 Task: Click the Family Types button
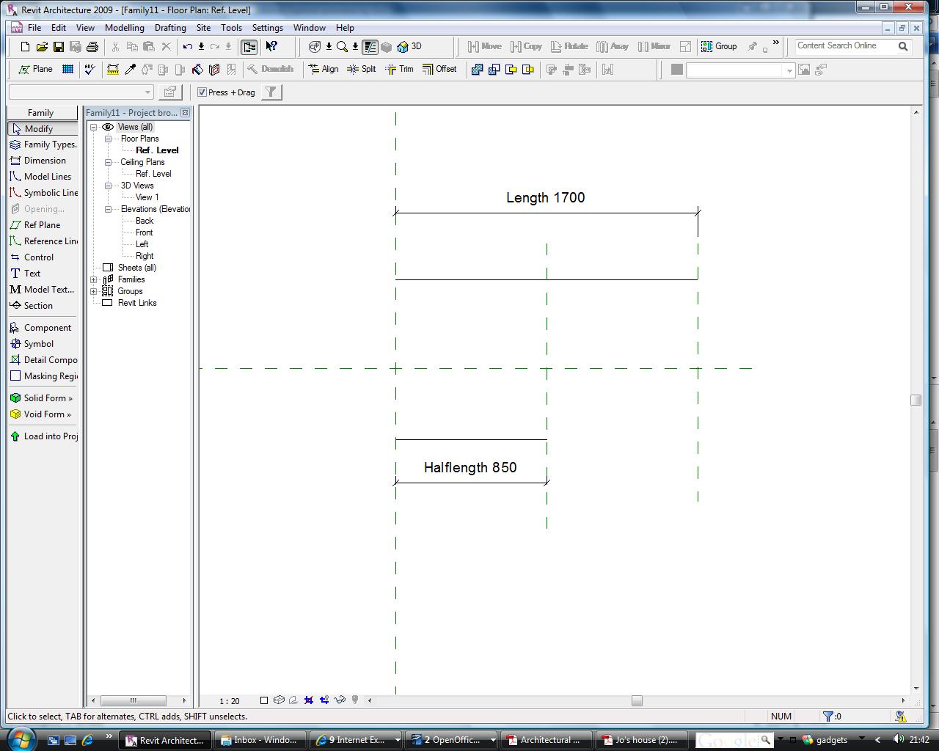[x=43, y=144]
